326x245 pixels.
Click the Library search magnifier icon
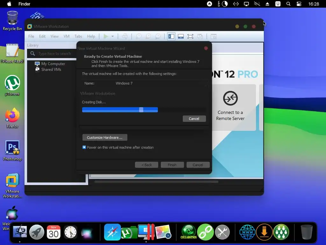pyautogui.click(x=33, y=54)
